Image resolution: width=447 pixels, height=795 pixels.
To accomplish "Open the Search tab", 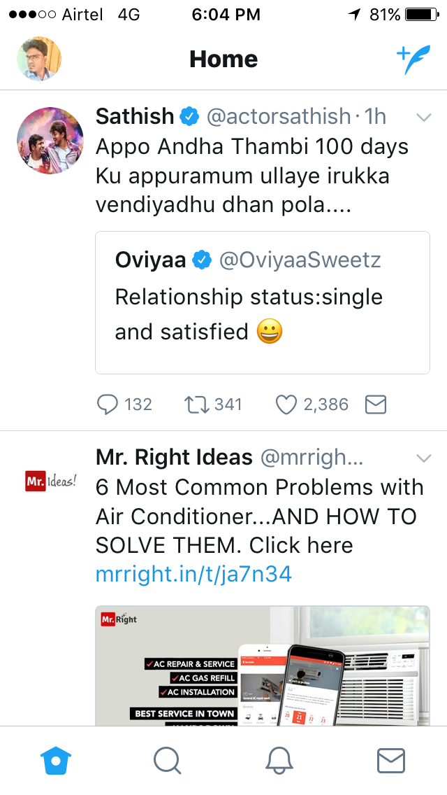I will click(167, 760).
